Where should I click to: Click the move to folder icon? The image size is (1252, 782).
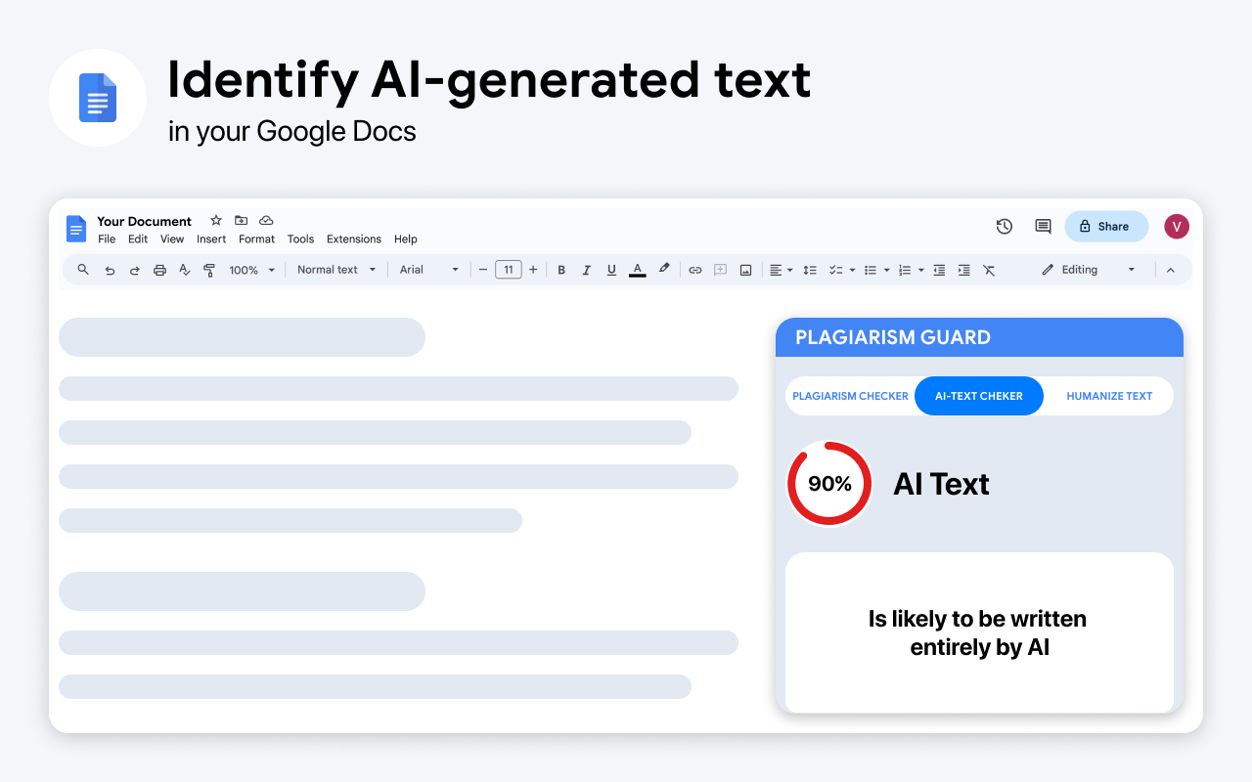[x=241, y=221]
